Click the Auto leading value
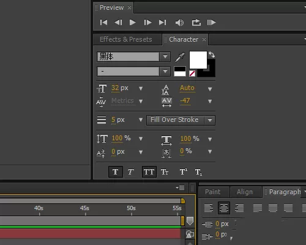306x245 pixels. 187,88
